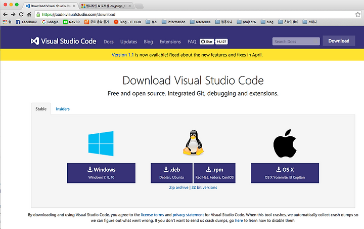364x229 pixels.
Task: Open a new browser tab
Action: (x=139, y=6)
